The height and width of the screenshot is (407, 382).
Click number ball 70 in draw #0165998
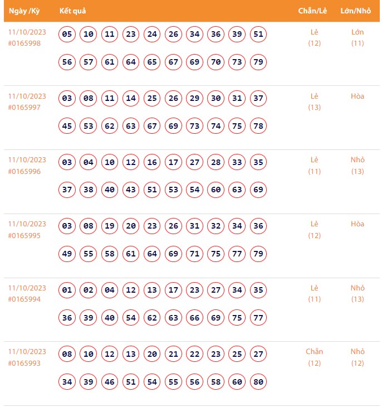[216, 62]
